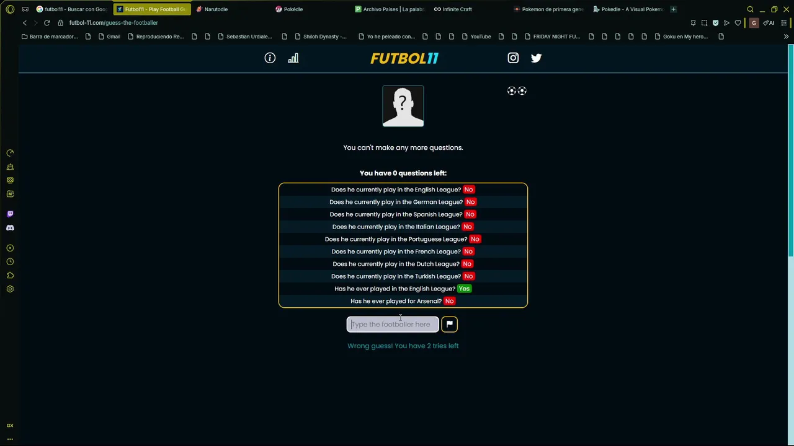Click 'Wrong guess! You have 2 tries left'
The image size is (794, 446).
403,346
